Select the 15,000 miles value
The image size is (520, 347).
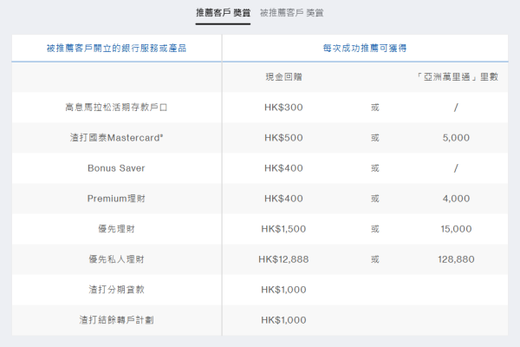pyautogui.click(x=456, y=229)
